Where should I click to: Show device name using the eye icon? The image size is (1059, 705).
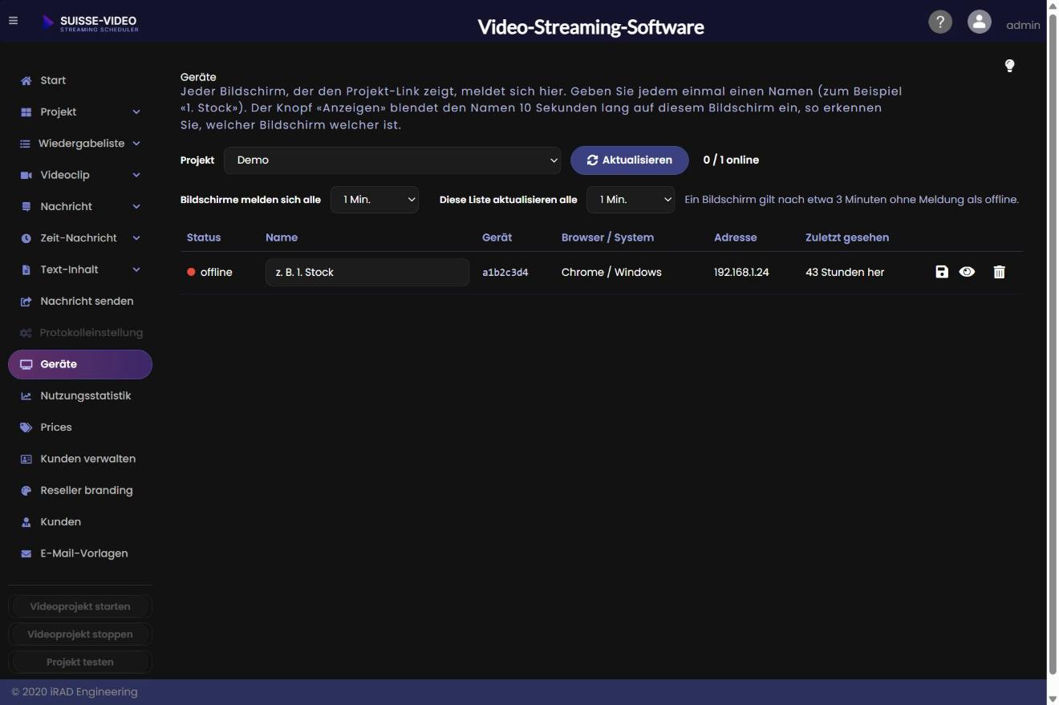967,272
